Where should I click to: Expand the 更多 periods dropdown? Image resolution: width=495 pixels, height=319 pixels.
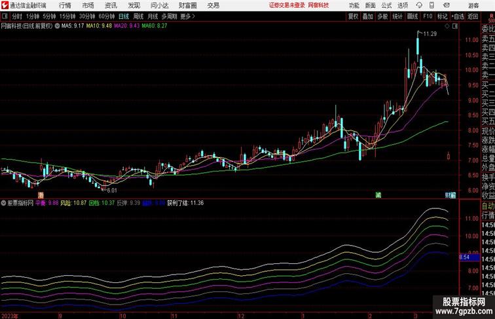(x=187, y=16)
